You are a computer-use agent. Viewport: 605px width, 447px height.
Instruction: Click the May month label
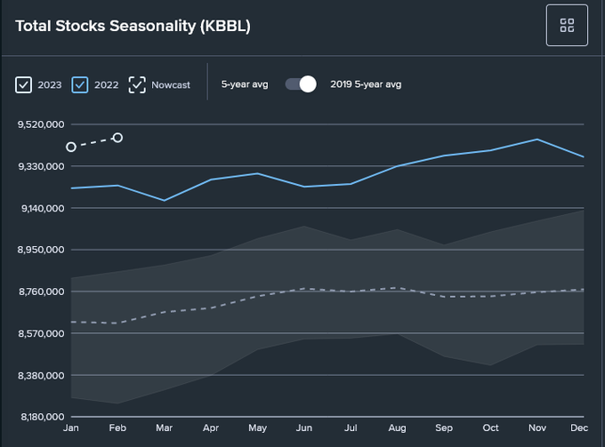click(258, 428)
